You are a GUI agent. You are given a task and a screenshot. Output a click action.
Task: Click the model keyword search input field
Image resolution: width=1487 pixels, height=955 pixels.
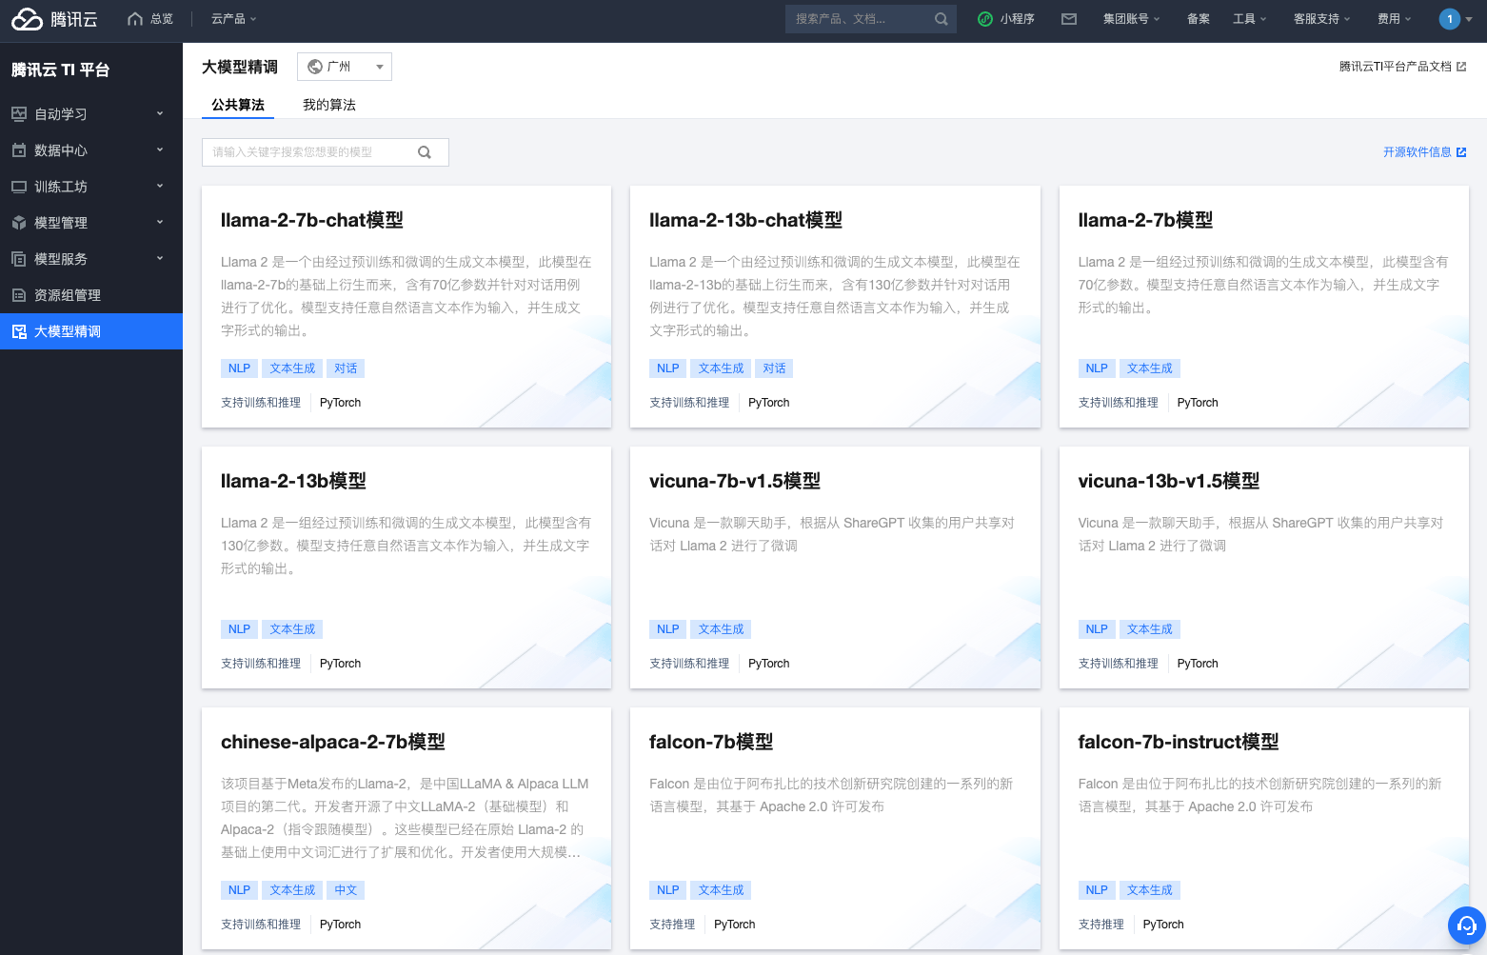pyautogui.click(x=314, y=151)
